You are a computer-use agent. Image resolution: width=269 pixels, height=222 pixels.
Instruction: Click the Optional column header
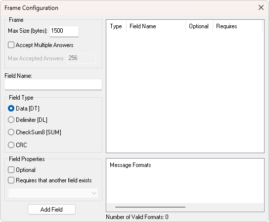coord(199,26)
